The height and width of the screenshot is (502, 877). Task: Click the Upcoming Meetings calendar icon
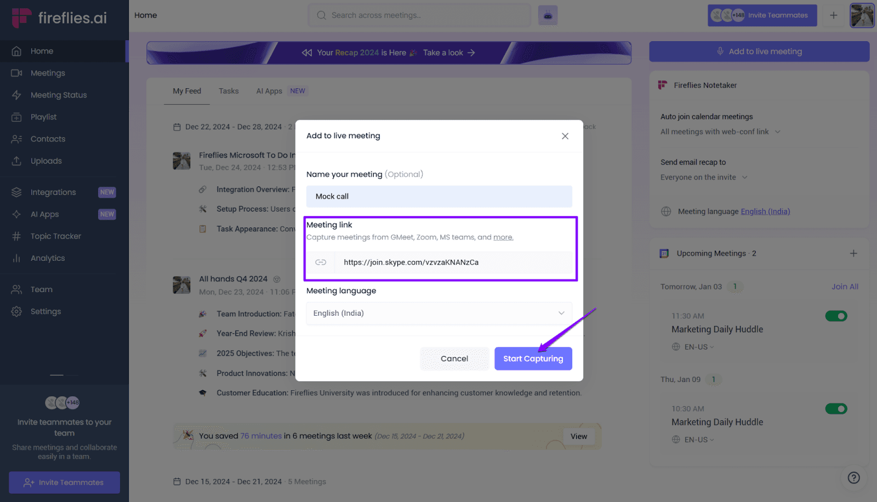(664, 253)
